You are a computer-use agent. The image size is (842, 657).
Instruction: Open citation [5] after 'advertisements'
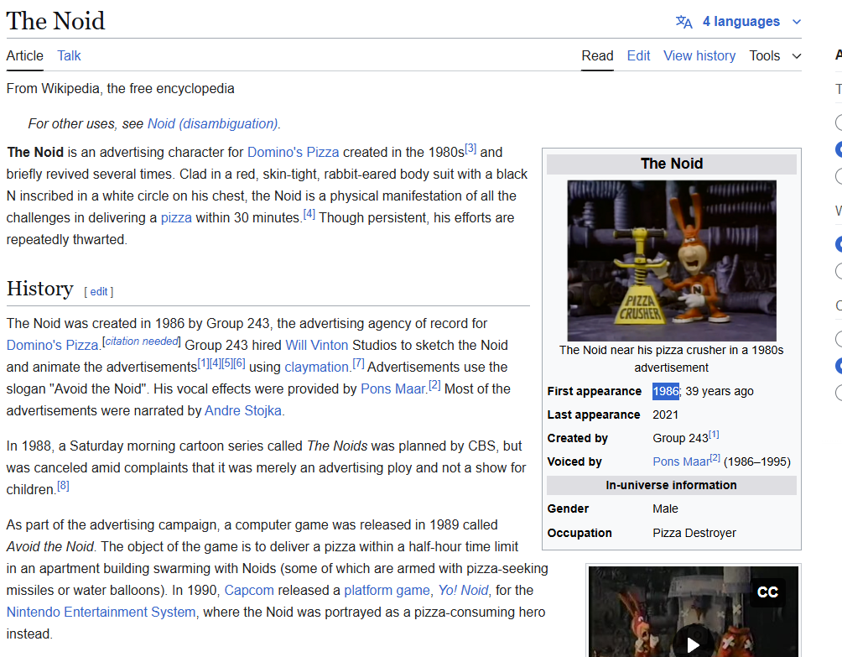pos(227,363)
